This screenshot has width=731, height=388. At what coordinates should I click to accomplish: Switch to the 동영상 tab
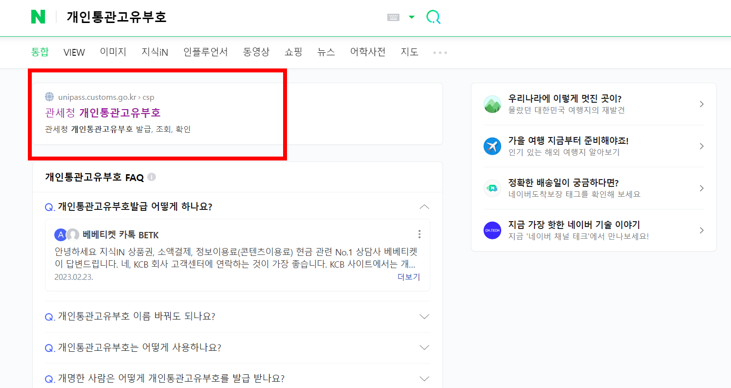[256, 52]
